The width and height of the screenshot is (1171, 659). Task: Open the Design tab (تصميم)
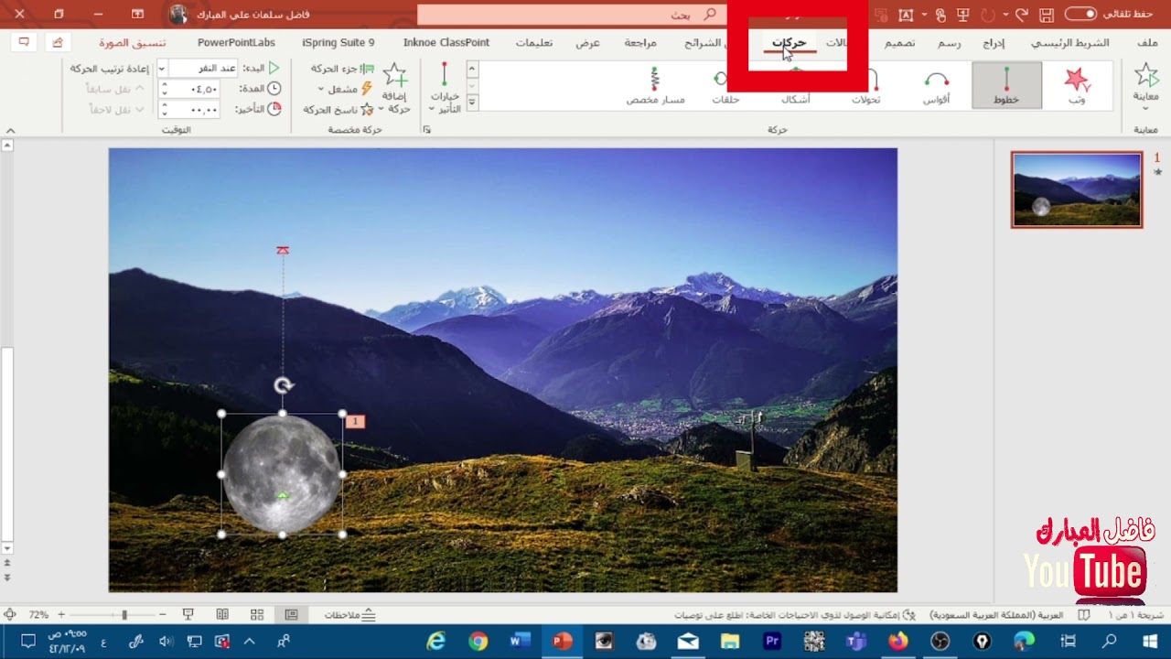[900, 43]
